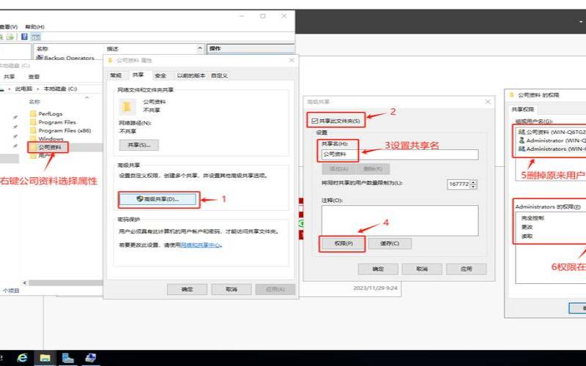Viewport: 586px width, 366px height.
Task: Expand breadcrumb arrow before 本地磁盘 (C:)
Action: pyautogui.click(x=38, y=89)
